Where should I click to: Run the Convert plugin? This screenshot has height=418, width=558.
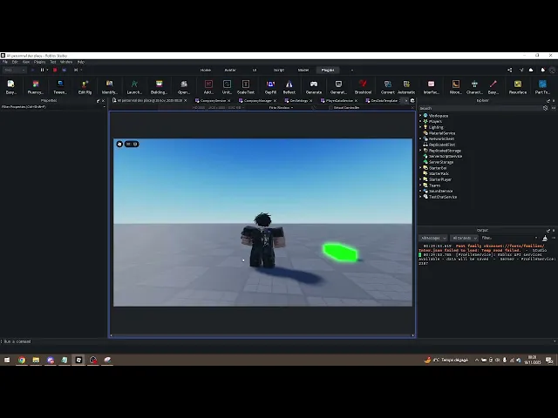387,87
